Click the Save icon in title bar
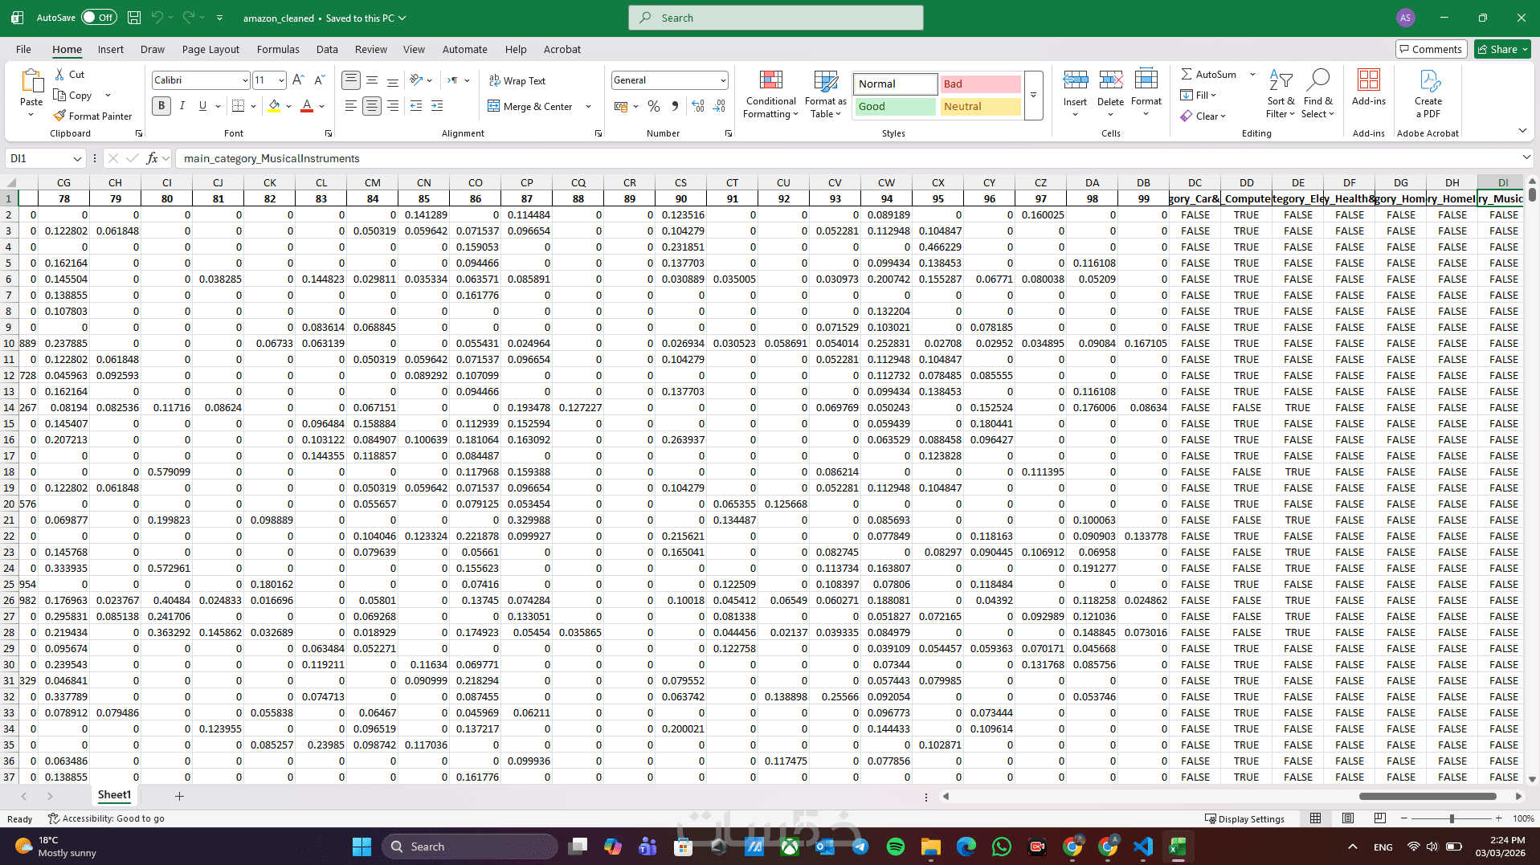1540x865 pixels. tap(134, 17)
